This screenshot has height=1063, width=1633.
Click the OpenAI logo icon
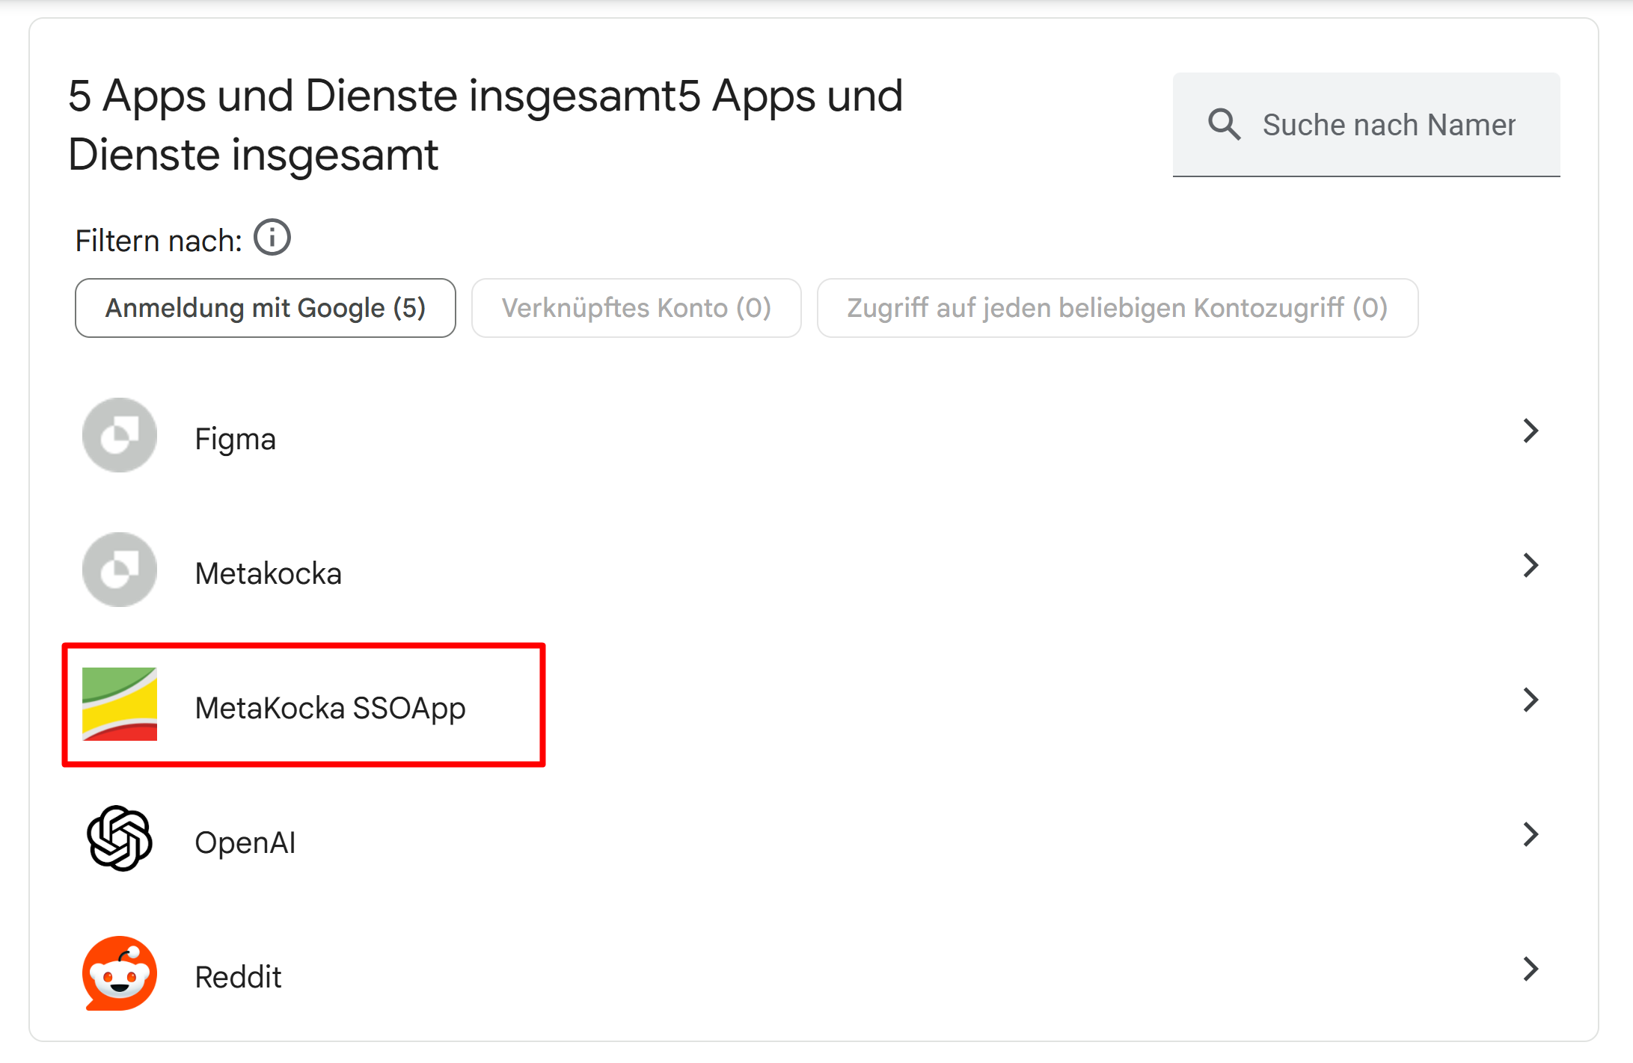(120, 838)
